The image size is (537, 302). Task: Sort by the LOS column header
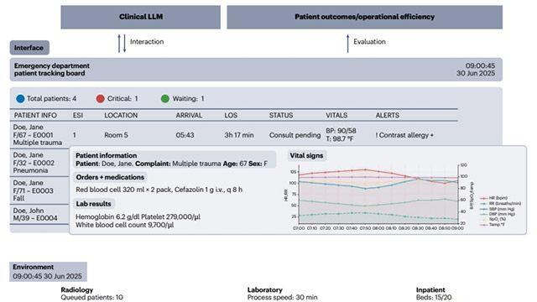(231, 116)
